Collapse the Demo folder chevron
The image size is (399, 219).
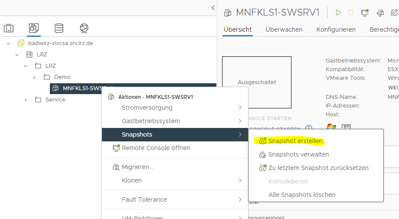[x=35, y=77]
